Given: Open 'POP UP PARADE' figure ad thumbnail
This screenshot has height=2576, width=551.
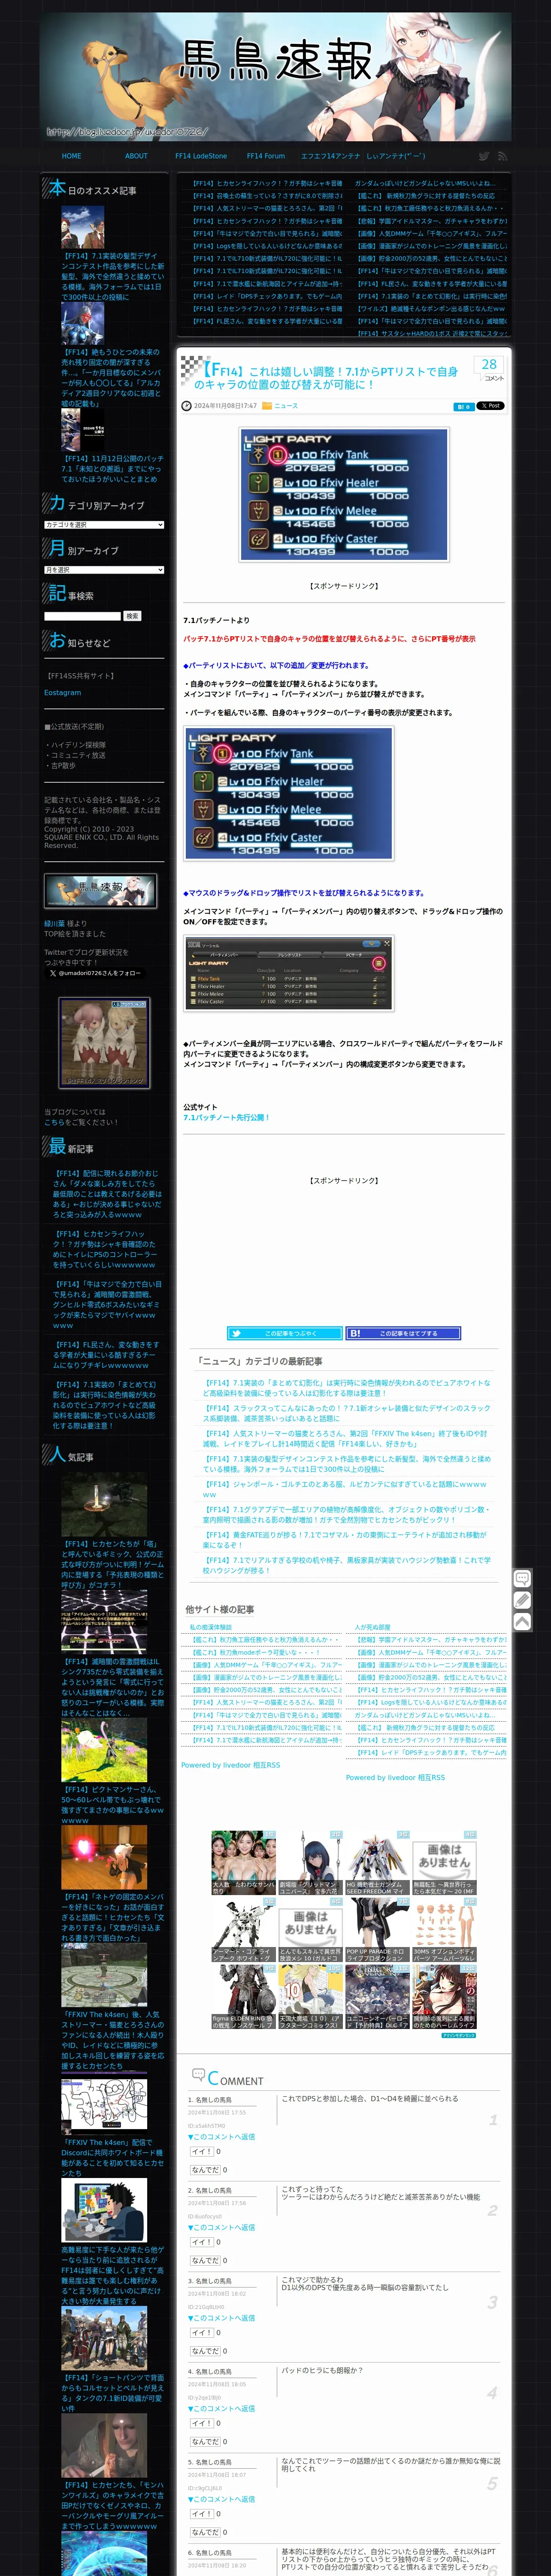Looking at the screenshot, I should point(377,1929).
